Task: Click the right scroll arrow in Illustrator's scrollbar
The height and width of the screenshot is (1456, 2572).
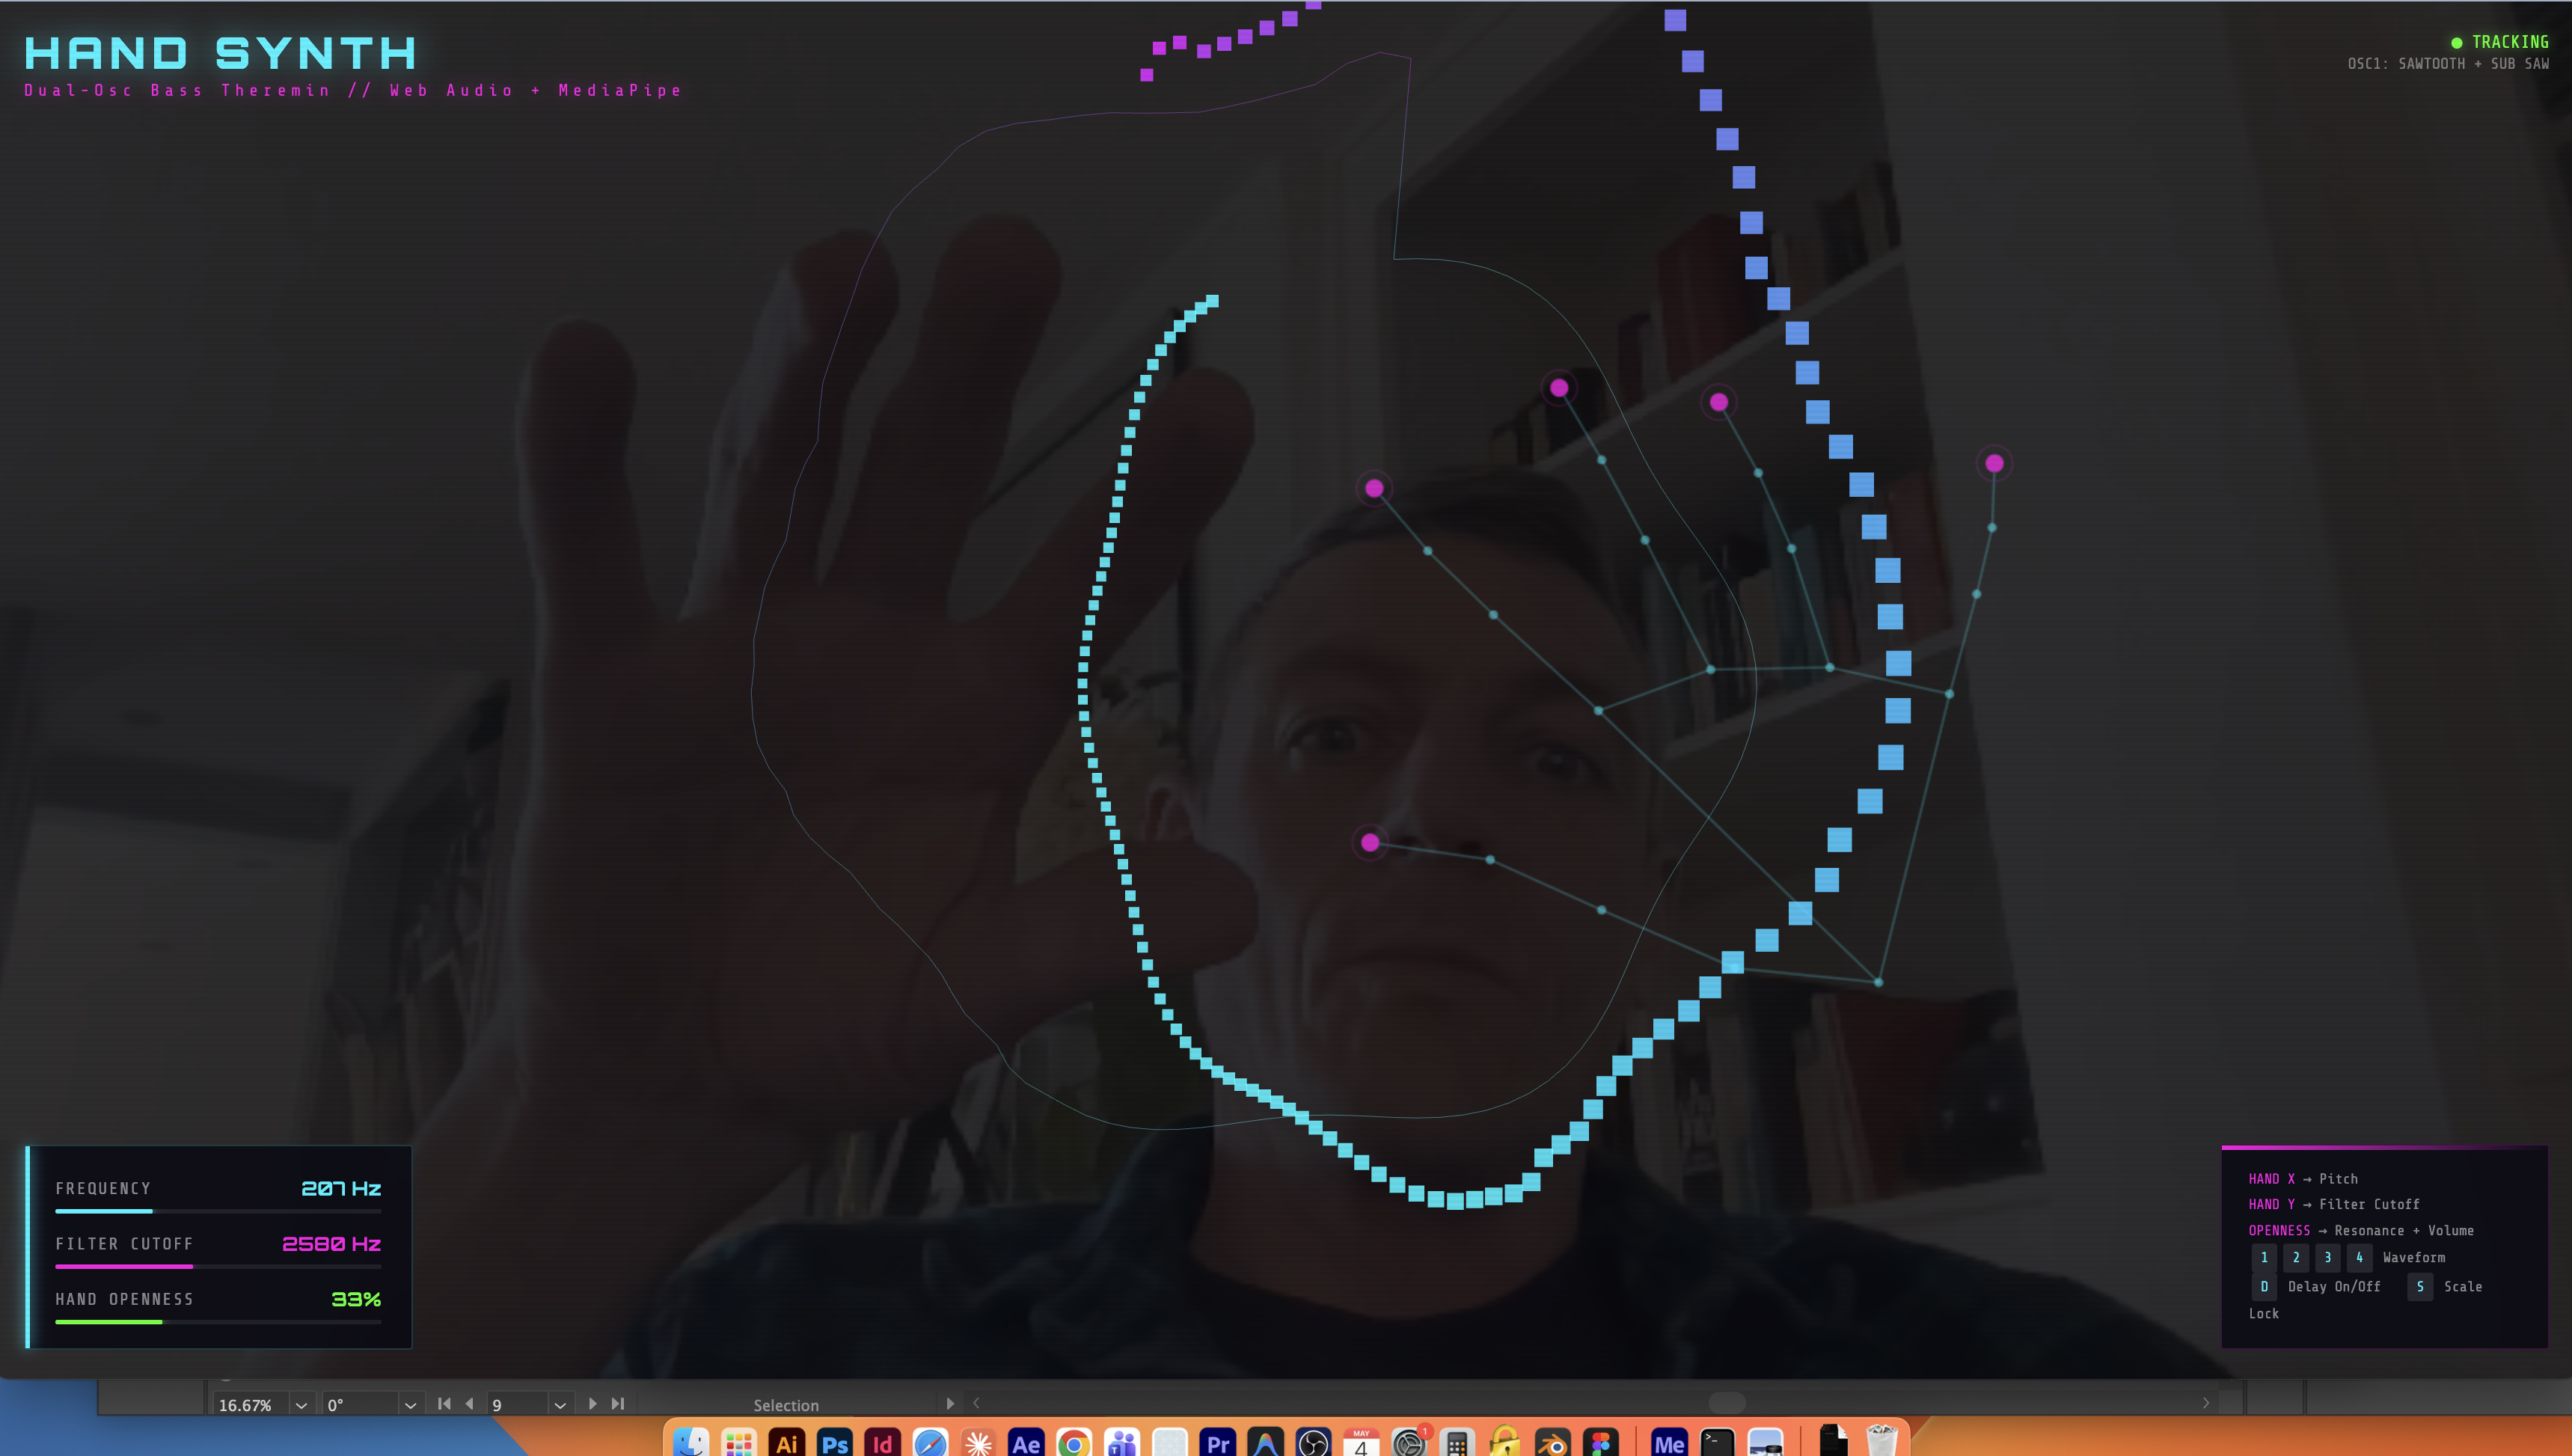Action: (x=2206, y=1403)
